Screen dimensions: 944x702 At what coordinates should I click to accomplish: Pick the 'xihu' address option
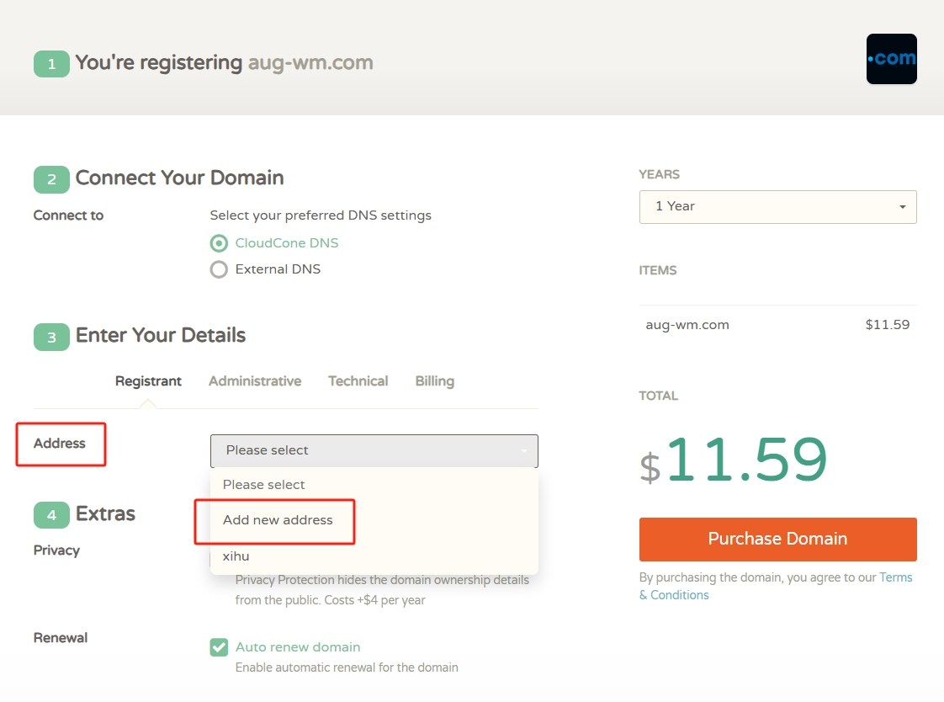(x=236, y=556)
